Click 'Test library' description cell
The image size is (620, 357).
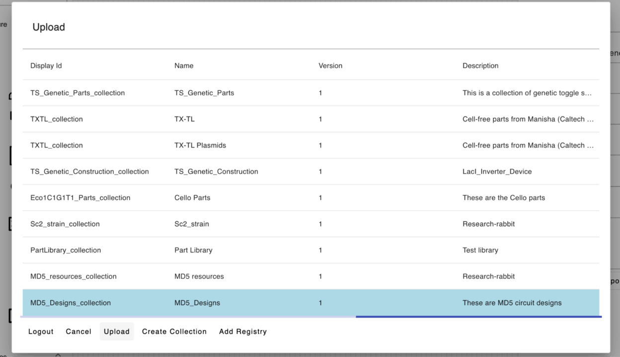pos(480,250)
